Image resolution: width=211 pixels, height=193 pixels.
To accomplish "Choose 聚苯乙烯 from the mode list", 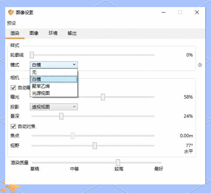I will coord(54,86).
